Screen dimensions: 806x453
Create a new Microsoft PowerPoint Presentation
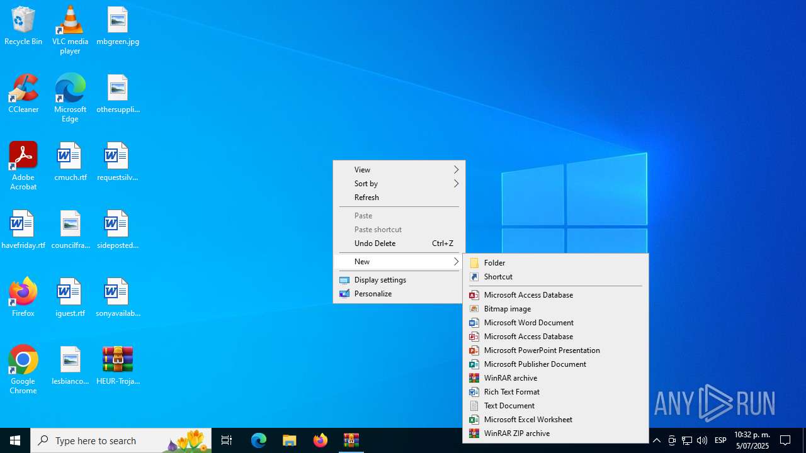(555, 350)
